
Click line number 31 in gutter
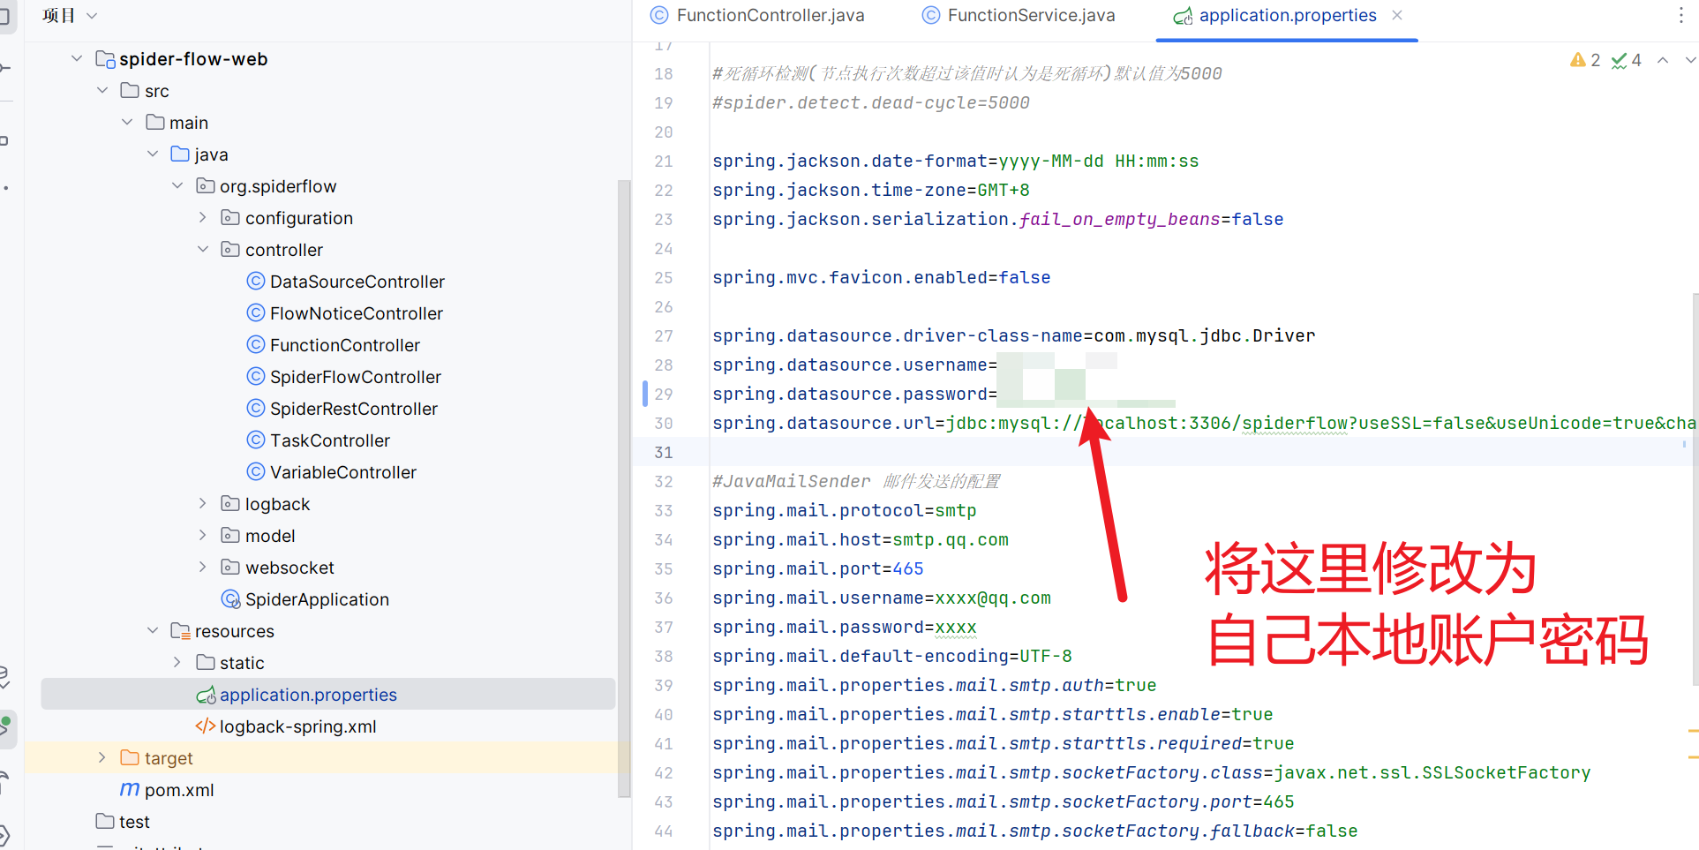[664, 453]
